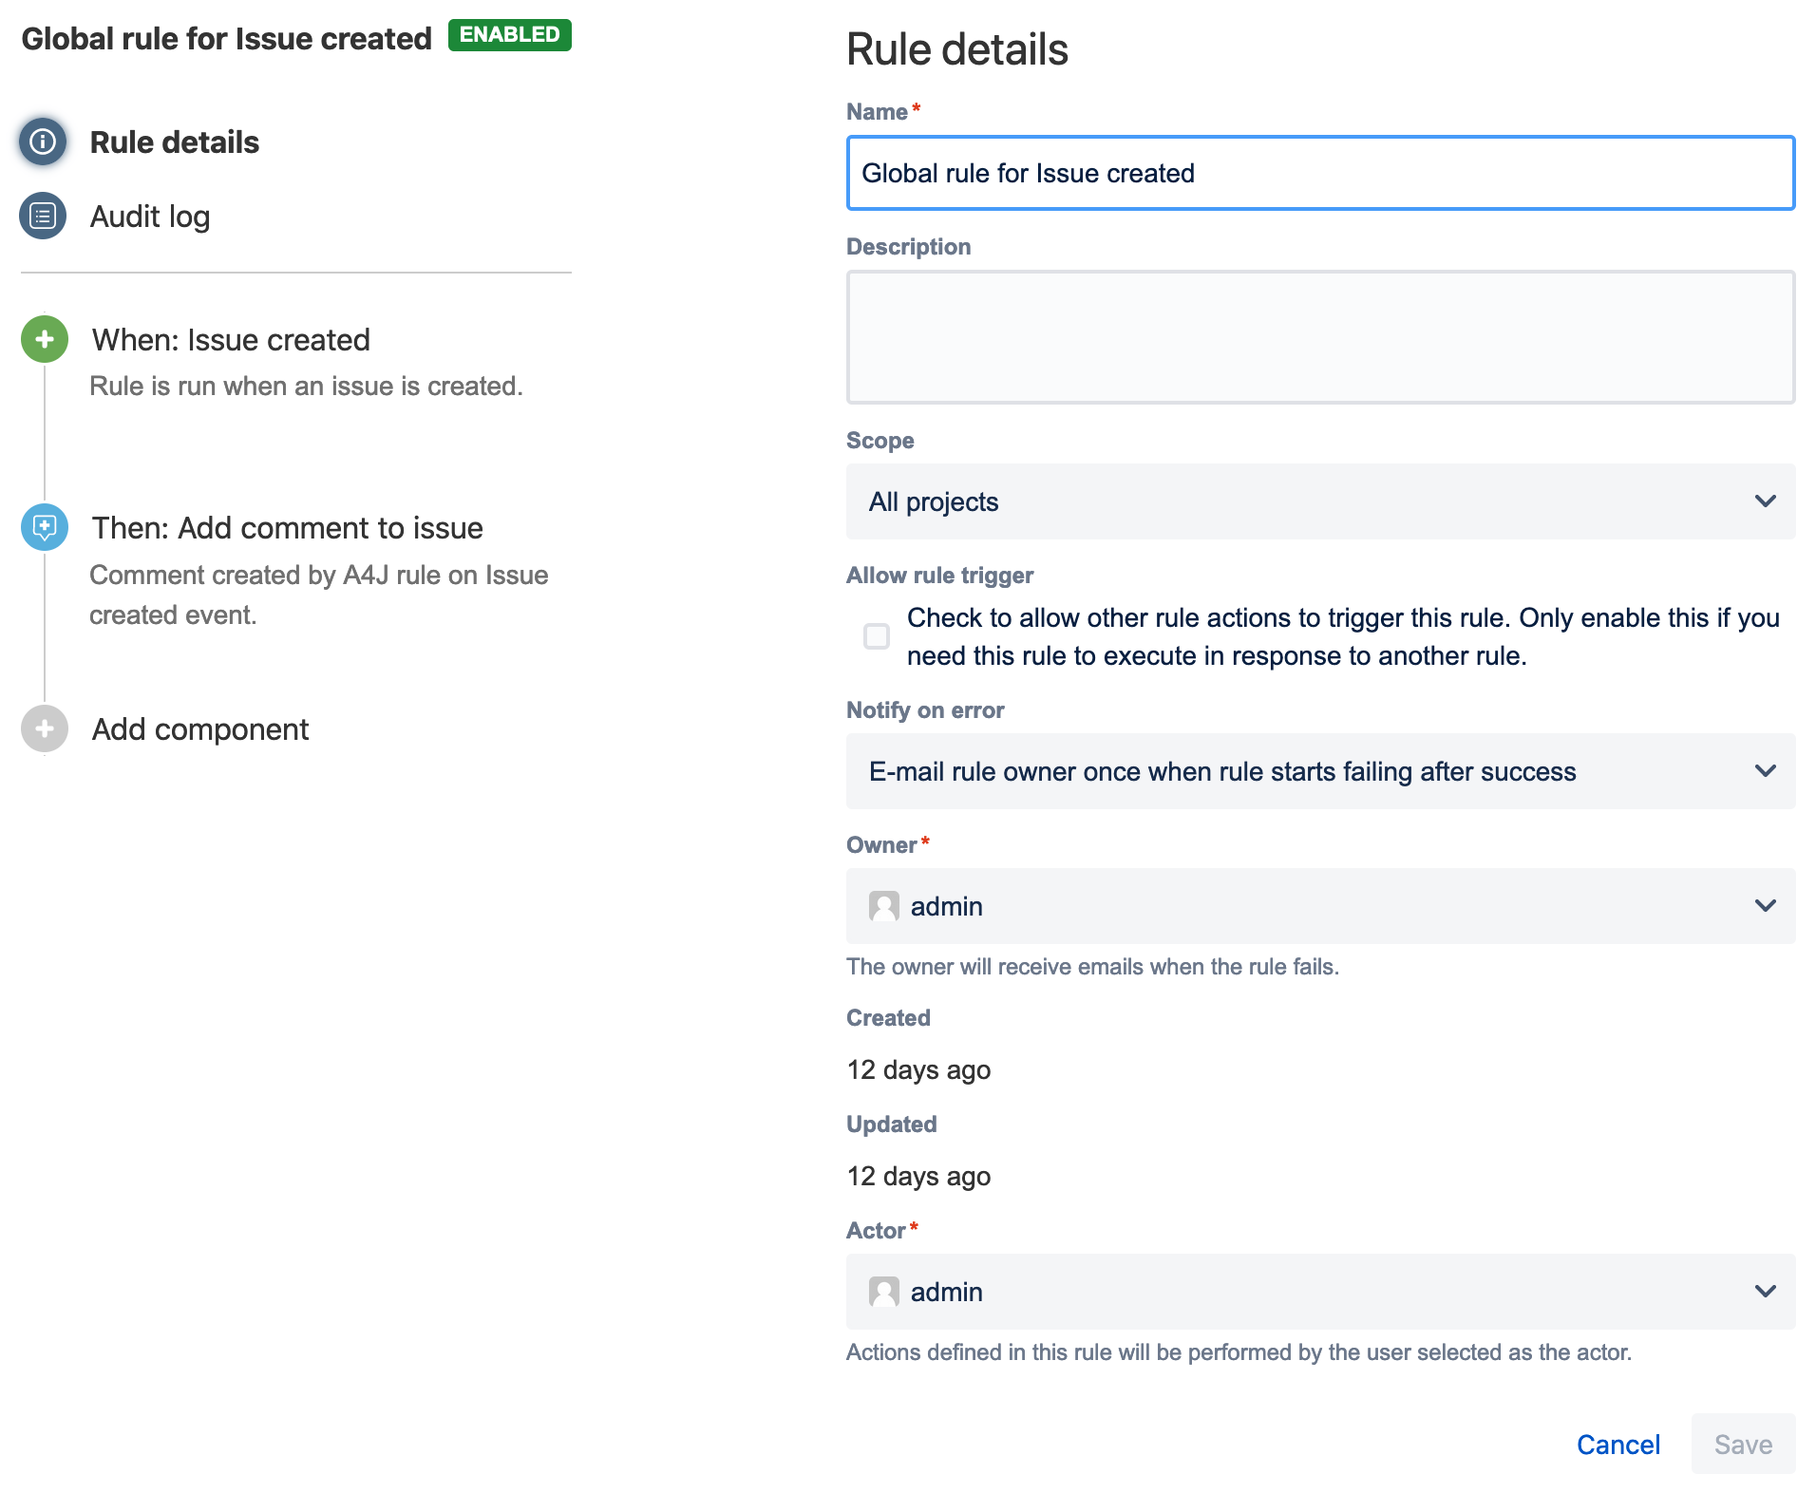Viewport: 1816px width, 1493px height.
Task: Expand the Scope All projects dropdown
Action: pos(1319,501)
